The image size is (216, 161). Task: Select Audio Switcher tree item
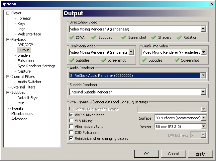(x=30, y=82)
